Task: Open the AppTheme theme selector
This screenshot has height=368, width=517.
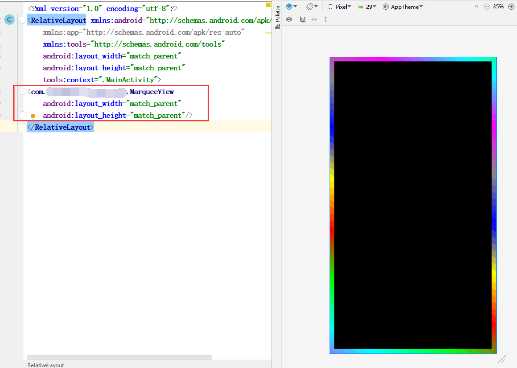Action: click(x=403, y=7)
